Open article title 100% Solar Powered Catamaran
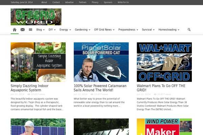 [100, 88]
